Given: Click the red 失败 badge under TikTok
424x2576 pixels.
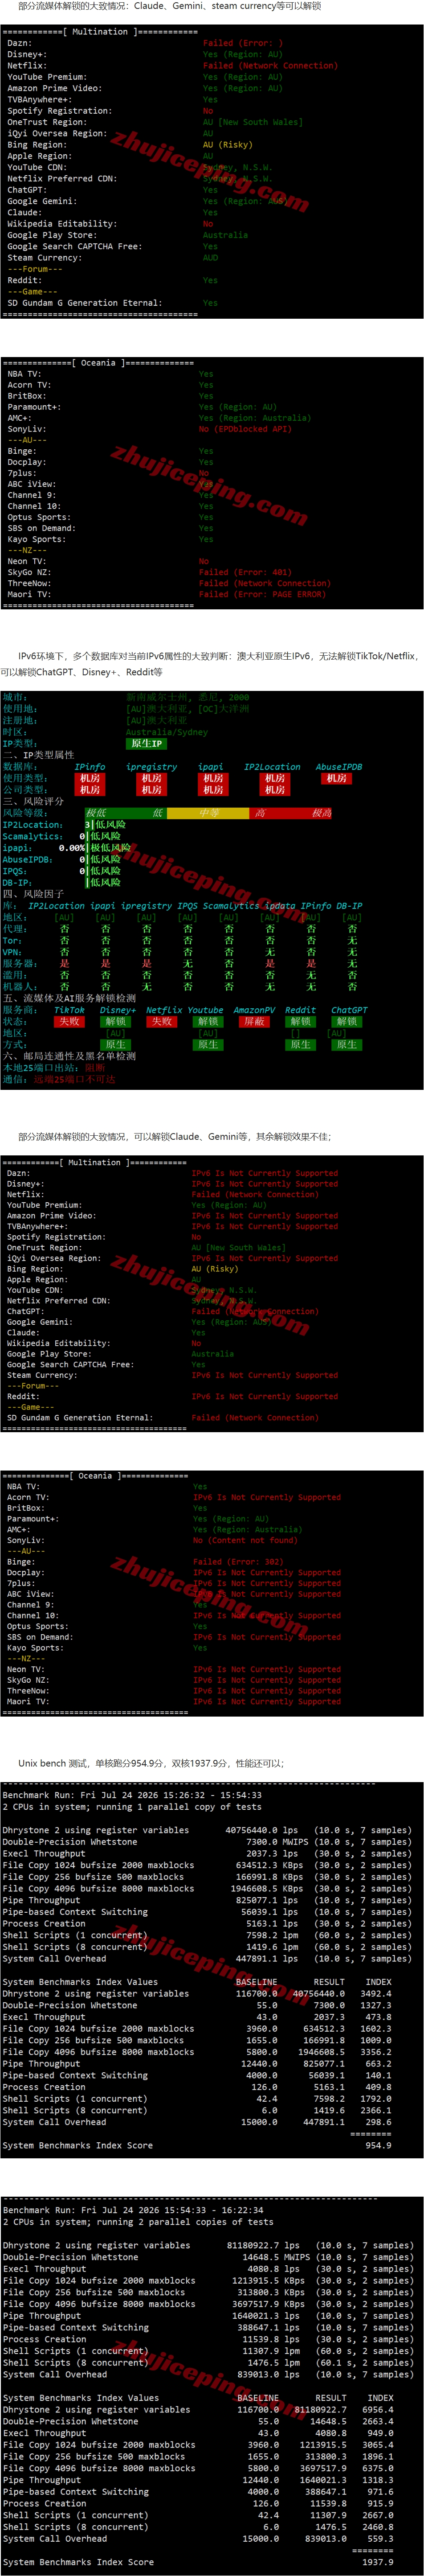Looking at the screenshot, I should click(x=69, y=1021).
